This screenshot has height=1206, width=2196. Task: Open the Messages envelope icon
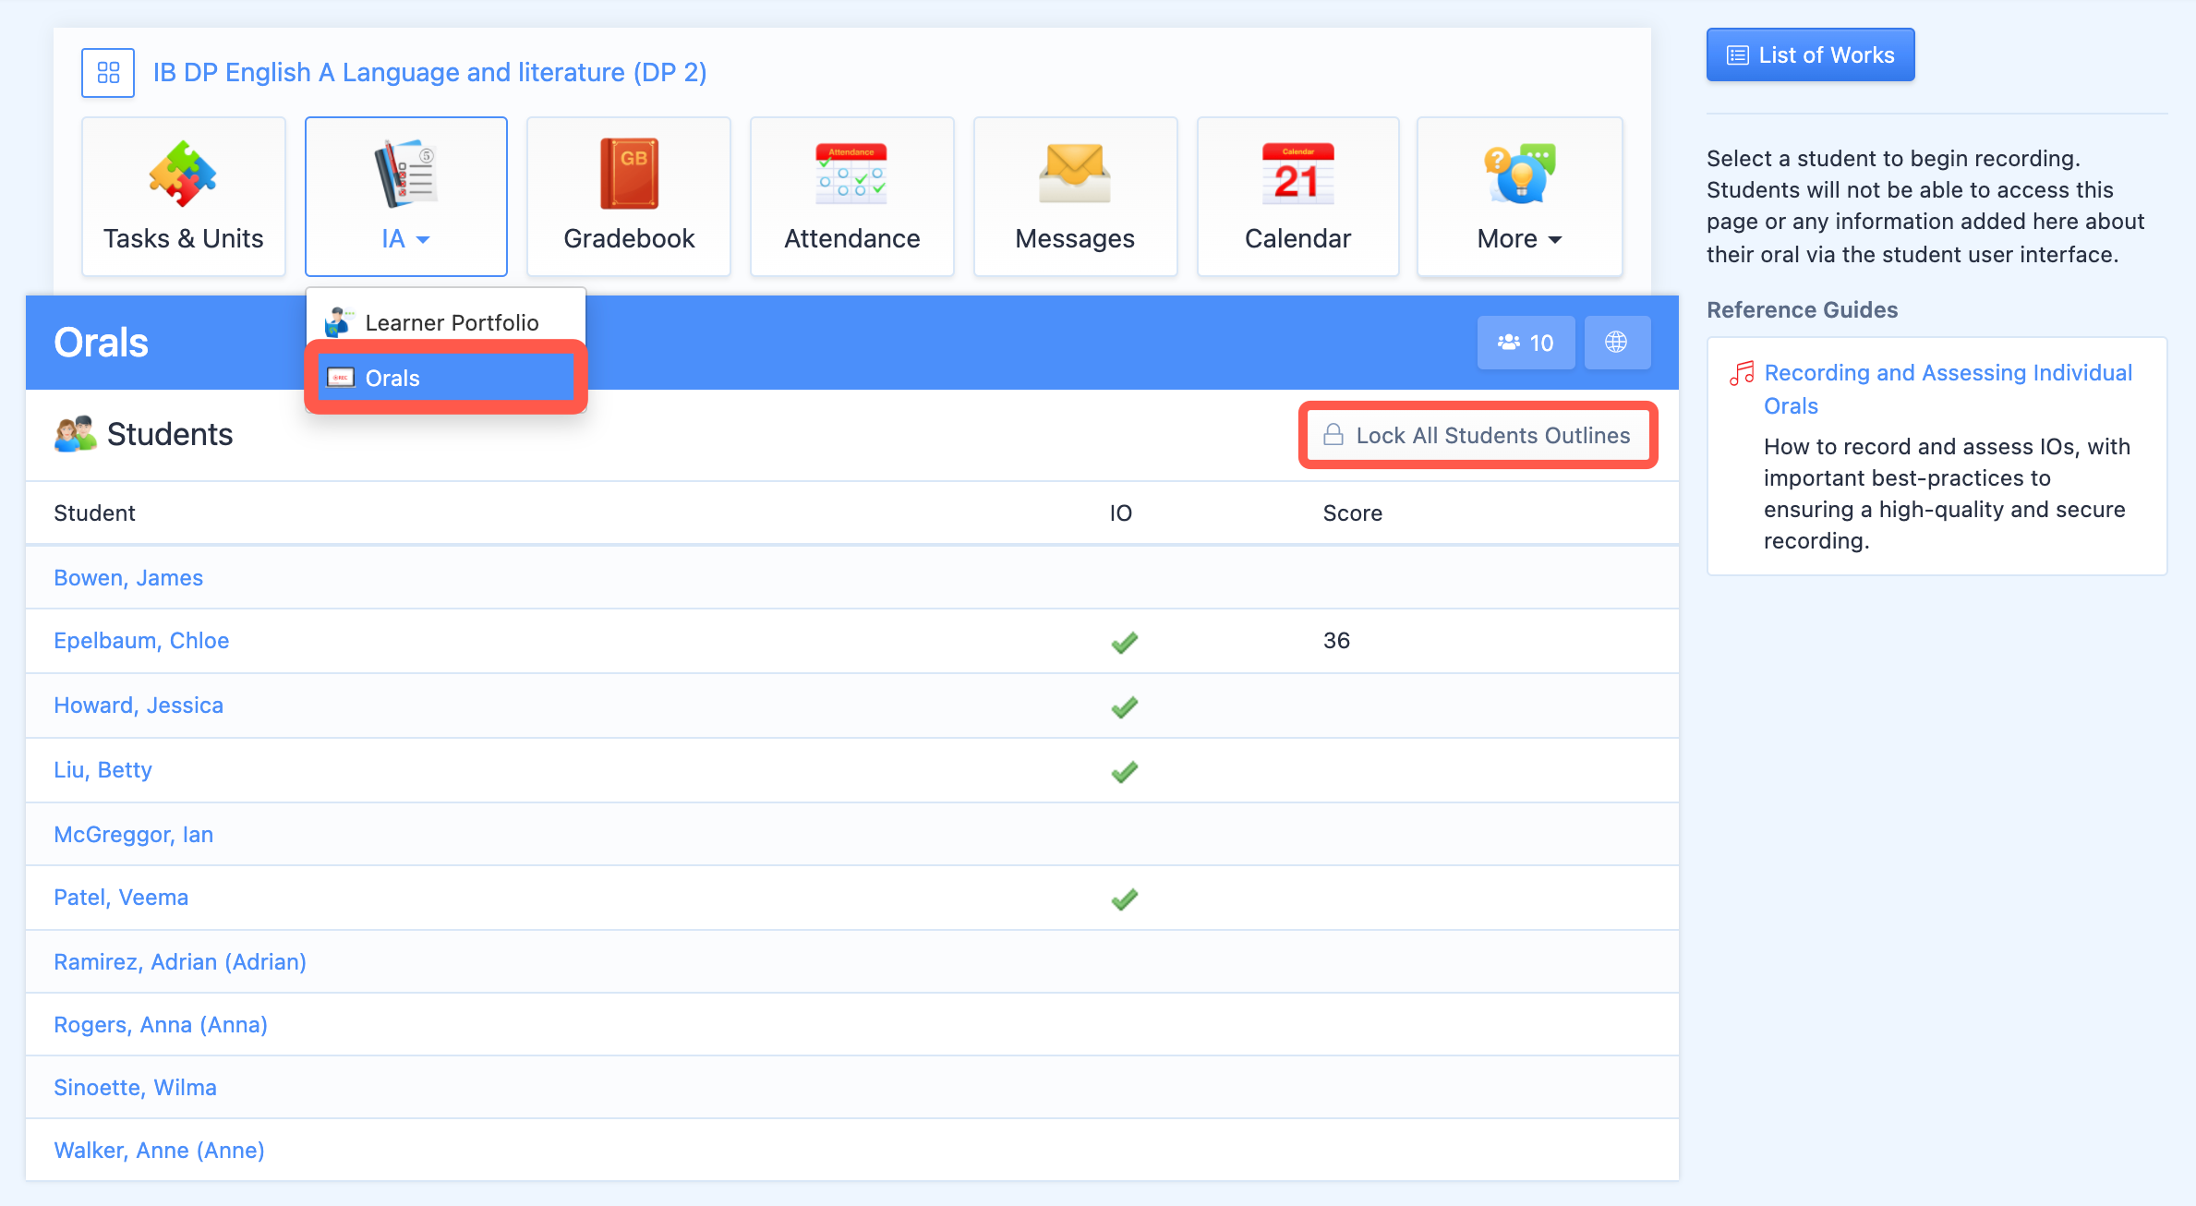pyautogui.click(x=1075, y=175)
